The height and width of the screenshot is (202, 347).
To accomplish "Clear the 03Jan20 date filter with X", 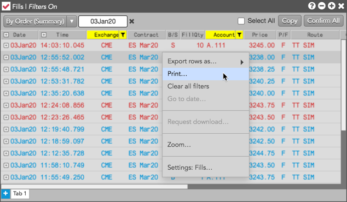I will point(132,21).
